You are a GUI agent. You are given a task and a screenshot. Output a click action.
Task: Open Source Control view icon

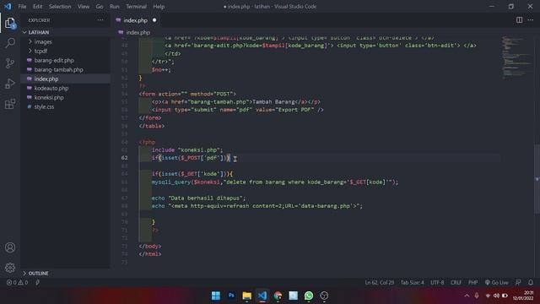[x=10, y=63]
